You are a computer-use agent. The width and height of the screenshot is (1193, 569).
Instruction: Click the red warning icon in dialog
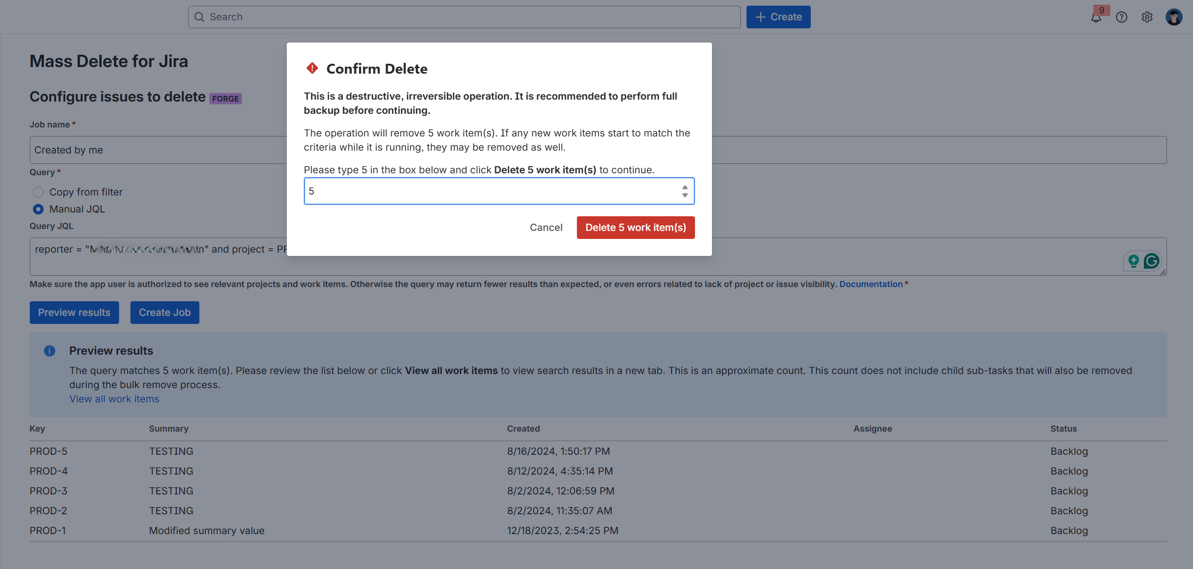coord(312,68)
